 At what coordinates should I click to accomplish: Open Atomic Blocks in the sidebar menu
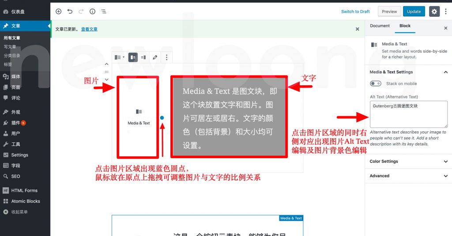click(x=26, y=201)
